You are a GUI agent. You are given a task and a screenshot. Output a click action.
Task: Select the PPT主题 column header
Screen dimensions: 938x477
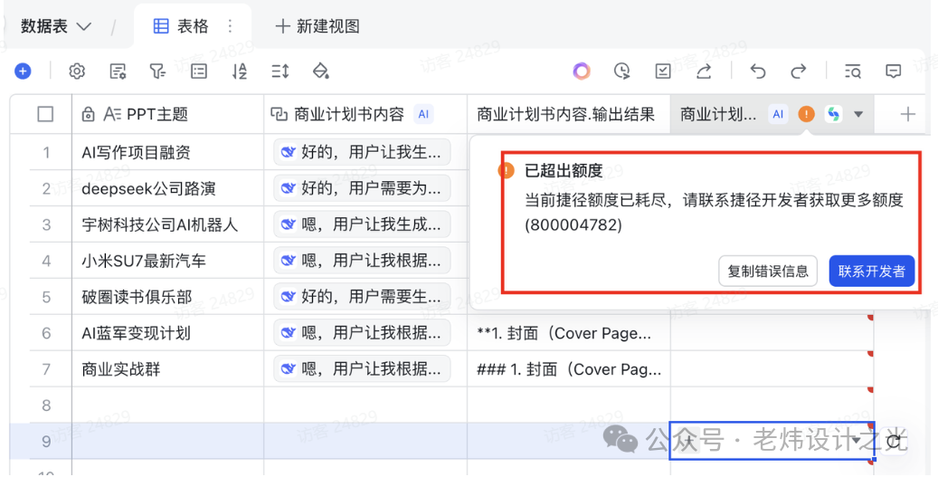tap(167, 114)
